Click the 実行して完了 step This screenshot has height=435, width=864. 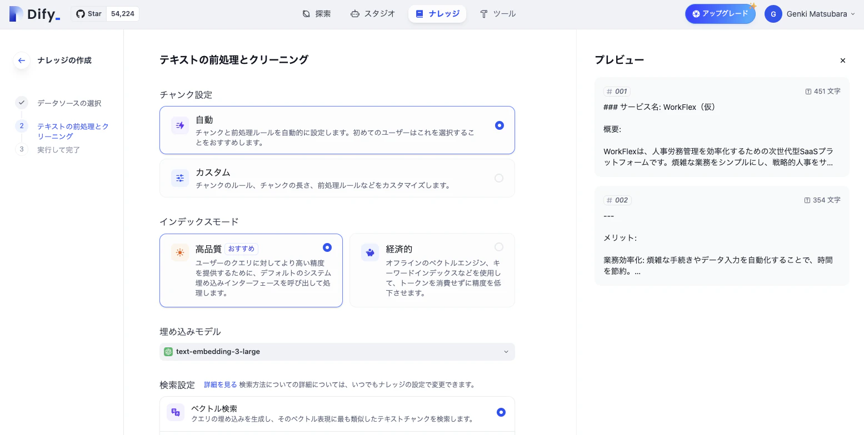click(x=59, y=150)
